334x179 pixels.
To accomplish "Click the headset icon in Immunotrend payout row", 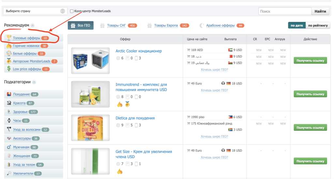I will click(x=223, y=83).
